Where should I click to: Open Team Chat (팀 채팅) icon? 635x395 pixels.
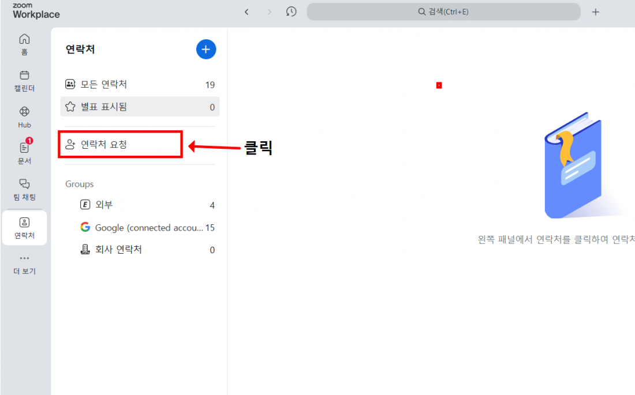click(x=24, y=189)
